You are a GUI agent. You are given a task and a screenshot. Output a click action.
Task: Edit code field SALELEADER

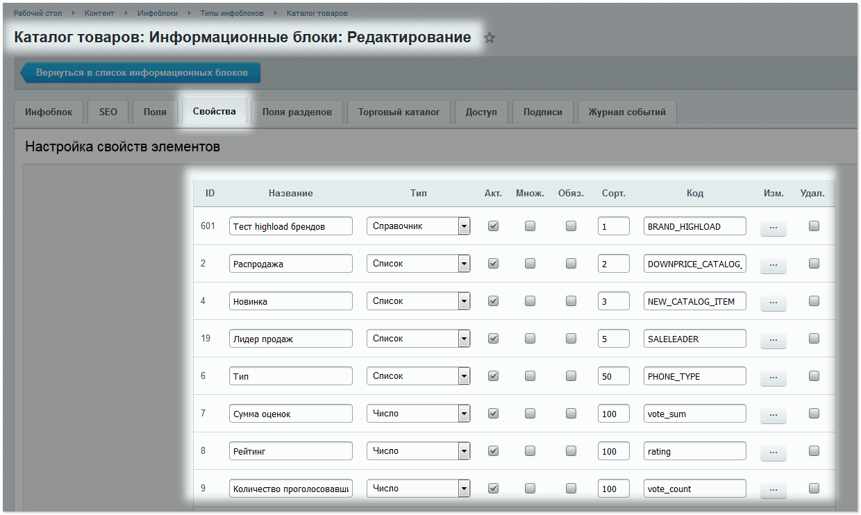pyautogui.click(x=695, y=339)
